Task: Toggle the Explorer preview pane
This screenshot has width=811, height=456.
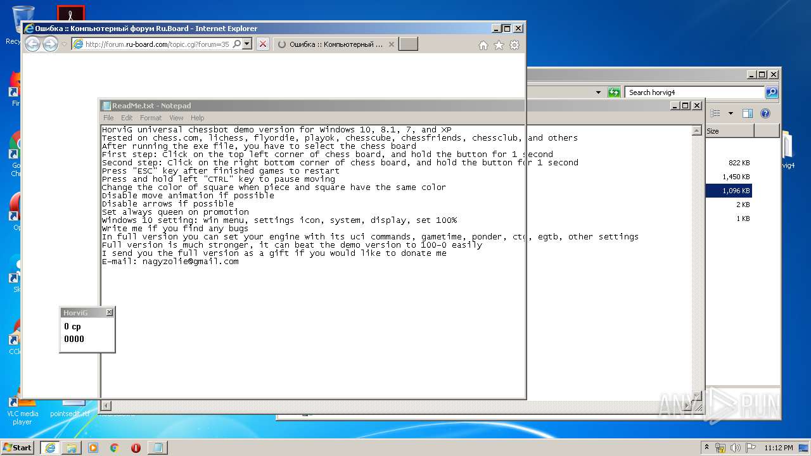Action: (747, 113)
